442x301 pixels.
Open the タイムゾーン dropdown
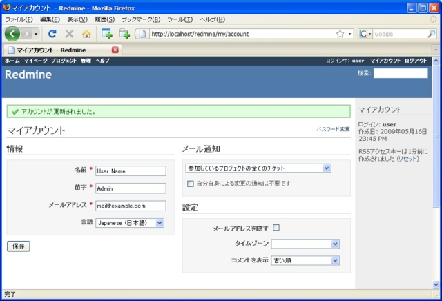click(305, 244)
